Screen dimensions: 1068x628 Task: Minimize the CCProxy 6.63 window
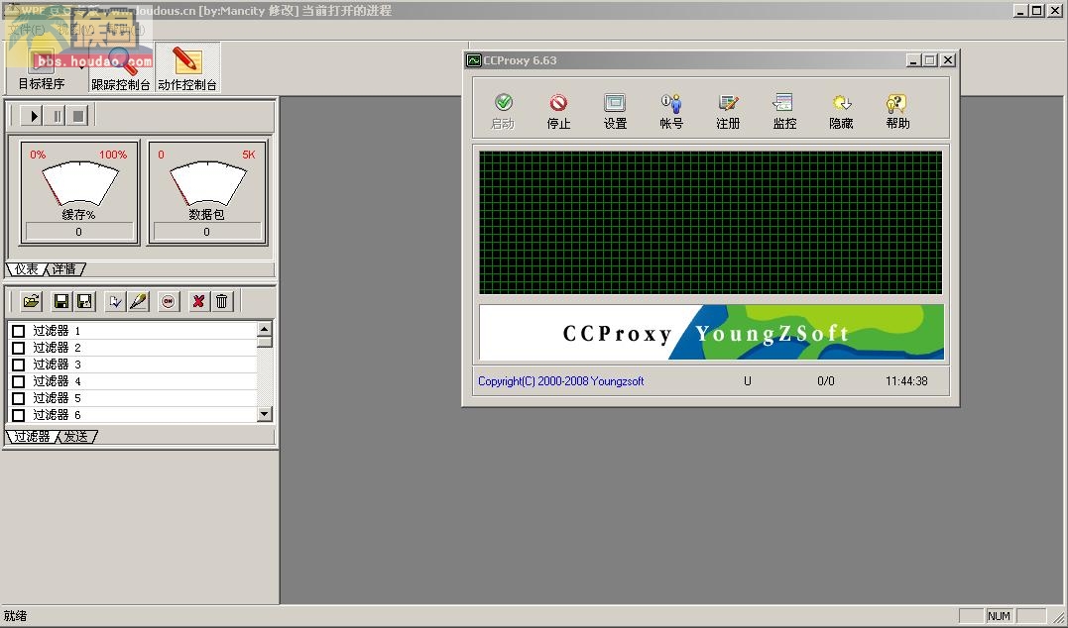(x=914, y=59)
